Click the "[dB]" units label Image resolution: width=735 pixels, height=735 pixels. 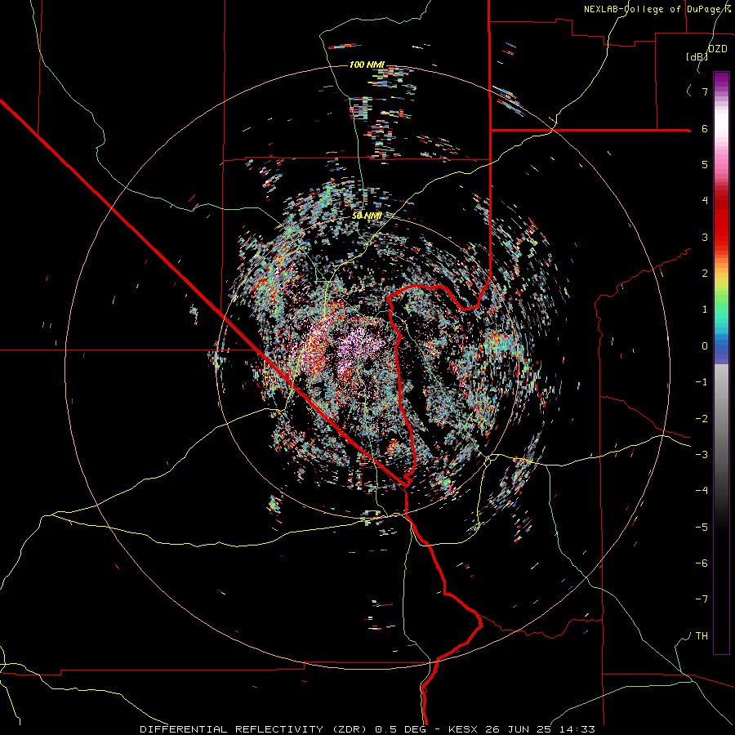(x=697, y=56)
